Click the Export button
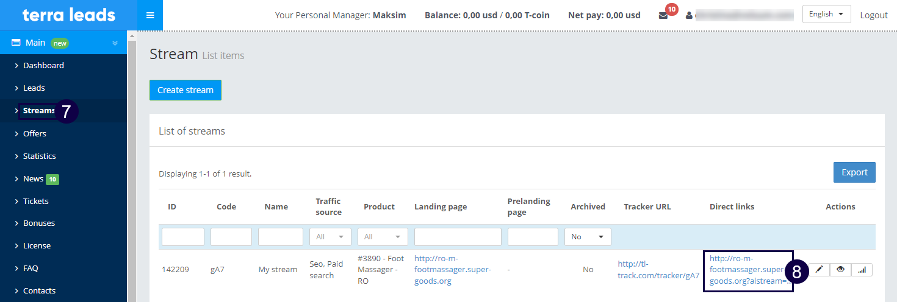Screen dimensions: 897x302 pos(854,172)
